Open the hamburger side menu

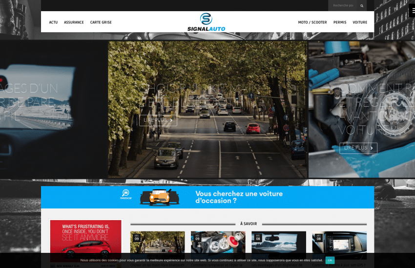(411, 13)
